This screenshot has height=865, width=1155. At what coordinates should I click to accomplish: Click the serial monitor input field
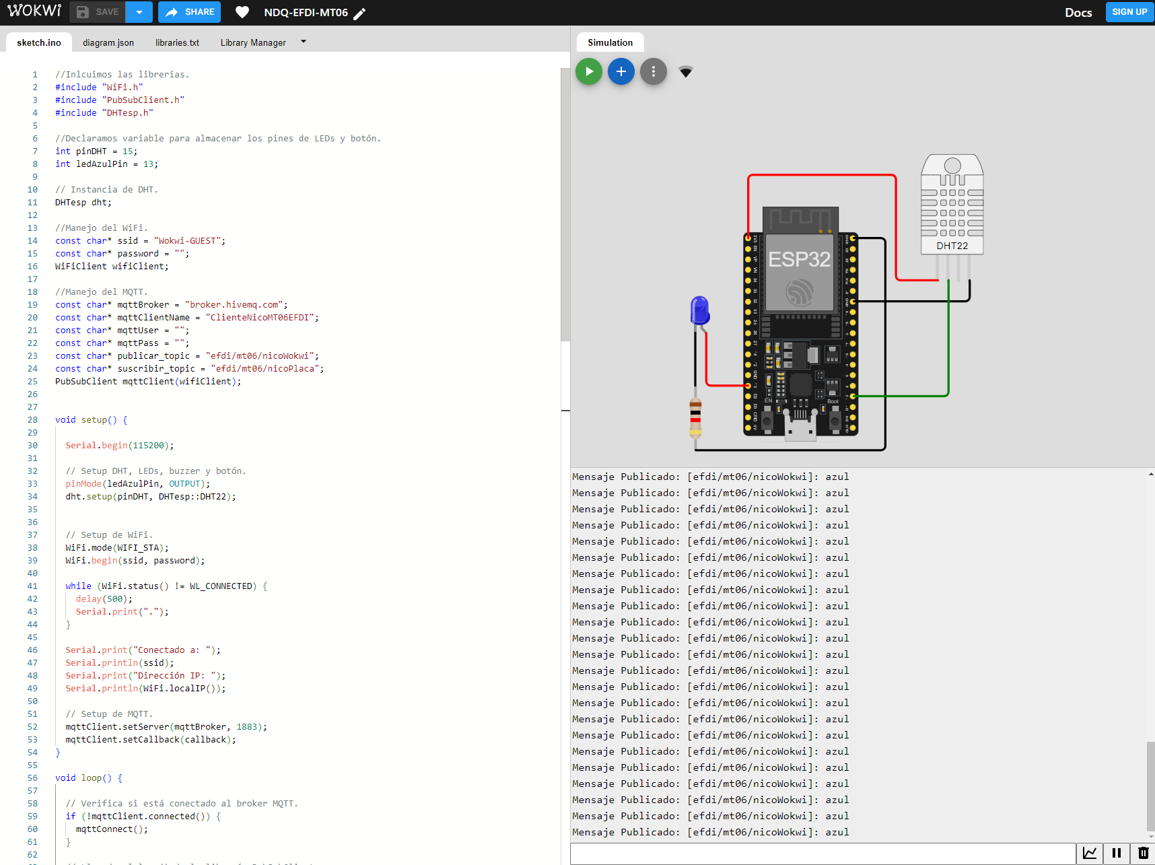pyautogui.click(x=823, y=854)
